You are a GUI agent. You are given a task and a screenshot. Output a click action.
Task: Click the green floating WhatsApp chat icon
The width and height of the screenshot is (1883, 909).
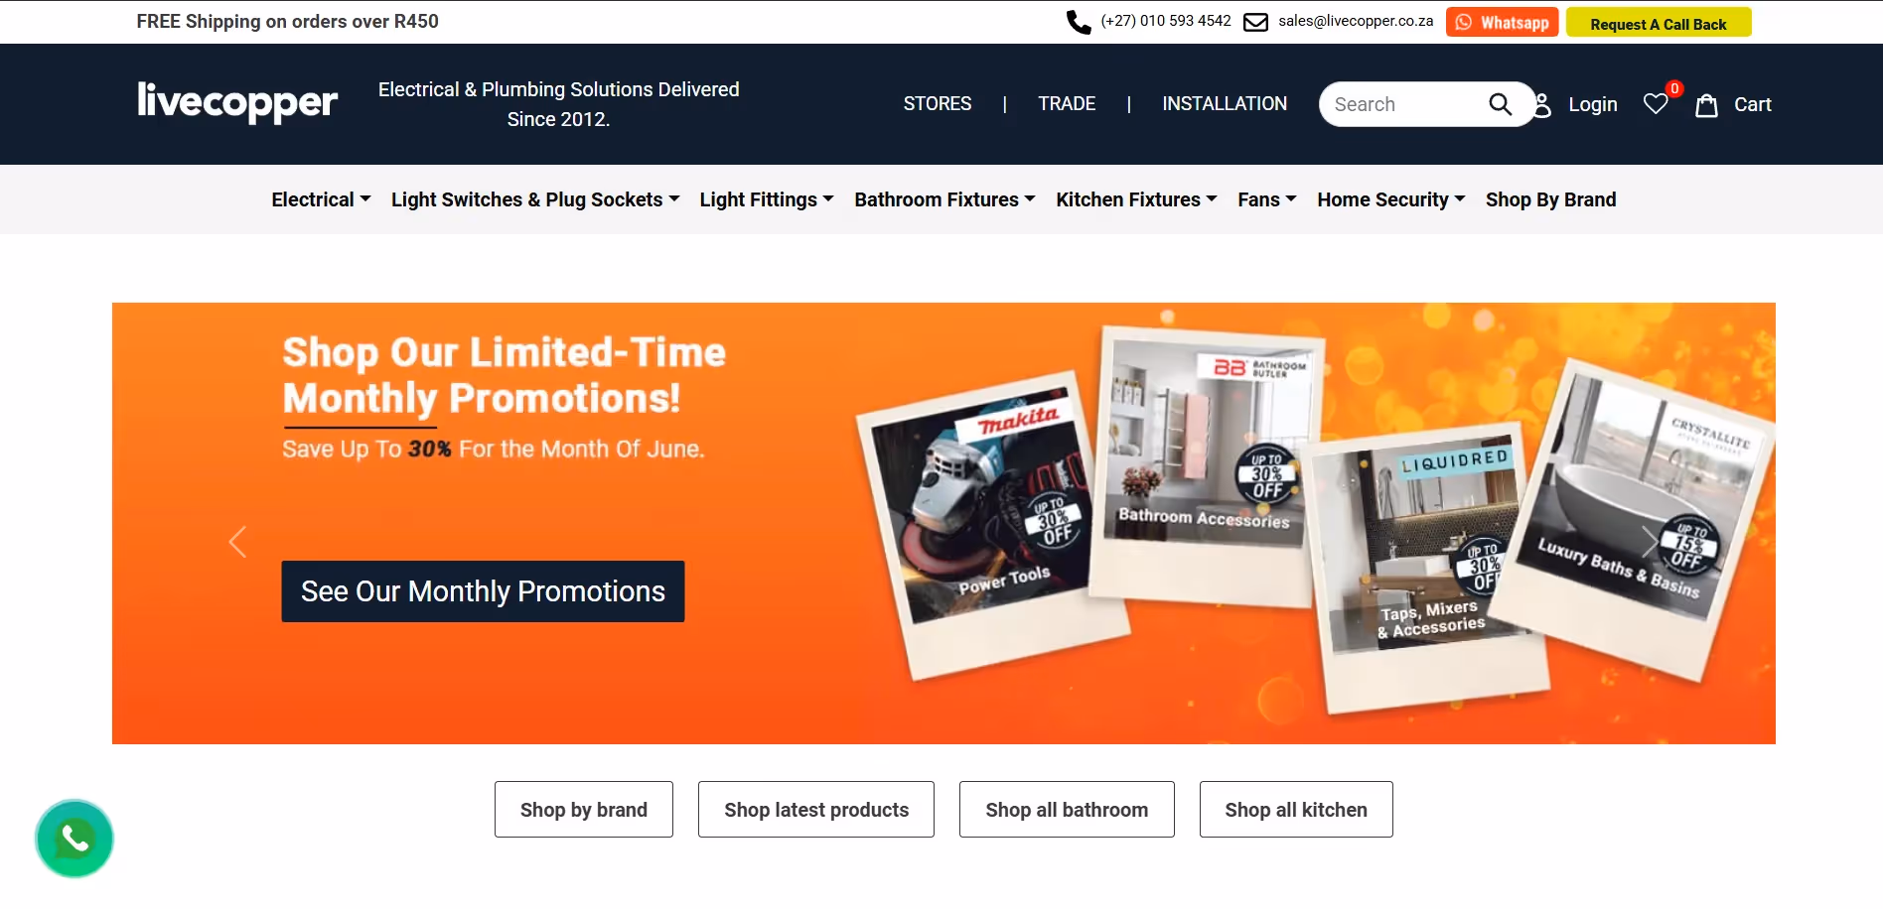[74, 839]
